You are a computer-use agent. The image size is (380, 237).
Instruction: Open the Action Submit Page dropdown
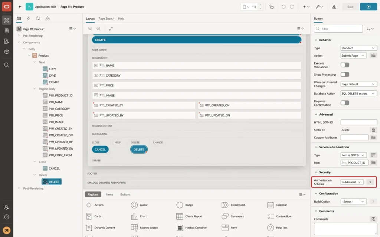pyautogui.click(x=354, y=56)
